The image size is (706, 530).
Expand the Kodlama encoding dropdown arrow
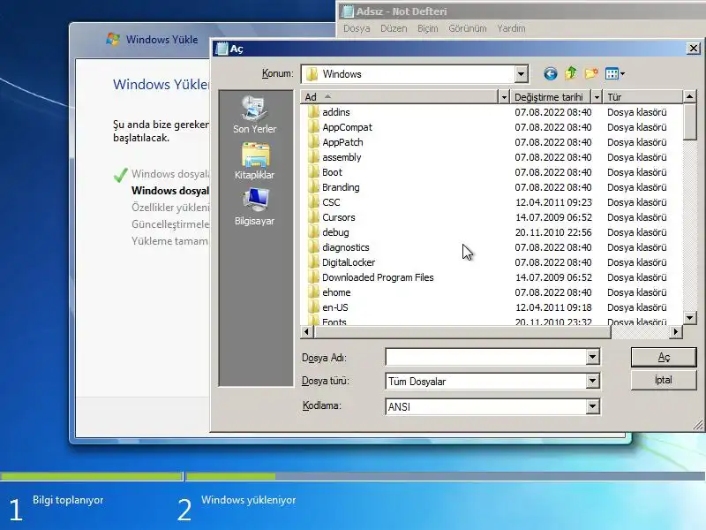click(x=592, y=406)
